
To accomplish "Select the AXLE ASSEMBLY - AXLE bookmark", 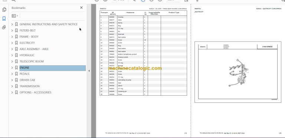I will [x=34, y=49].
